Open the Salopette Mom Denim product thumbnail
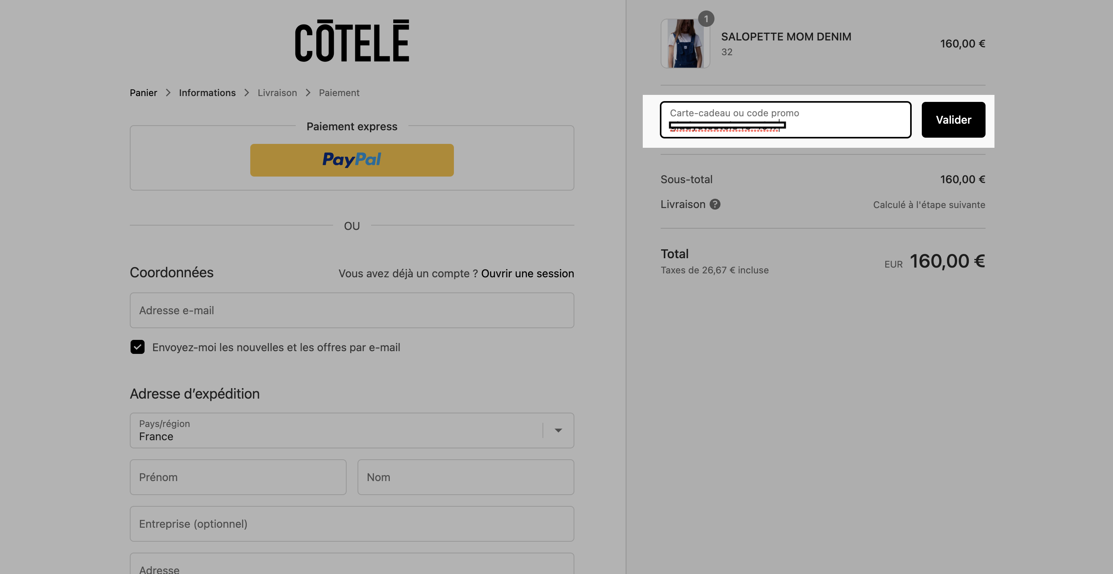 pyautogui.click(x=685, y=43)
